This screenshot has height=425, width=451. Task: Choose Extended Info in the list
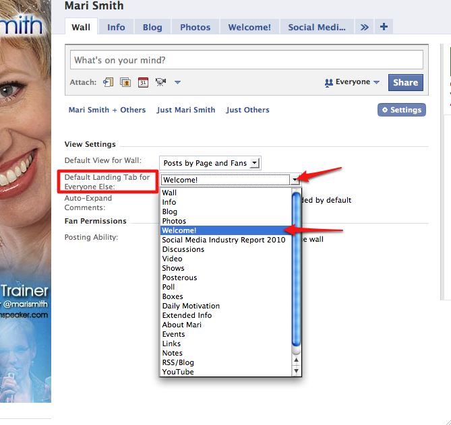[226, 315]
